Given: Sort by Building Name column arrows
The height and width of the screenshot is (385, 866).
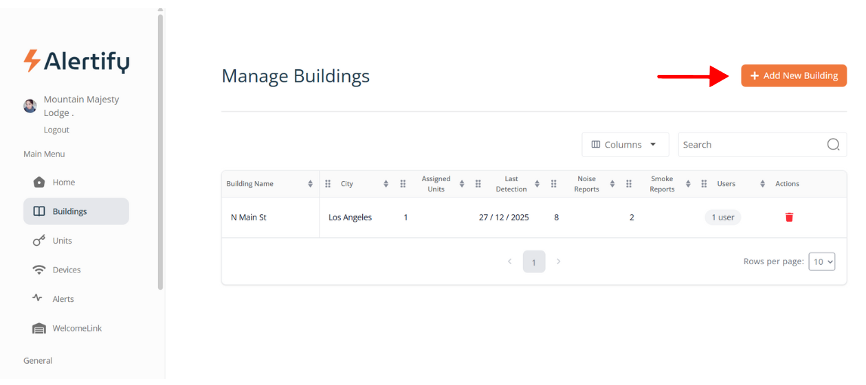Looking at the screenshot, I should click(x=311, y=184).
